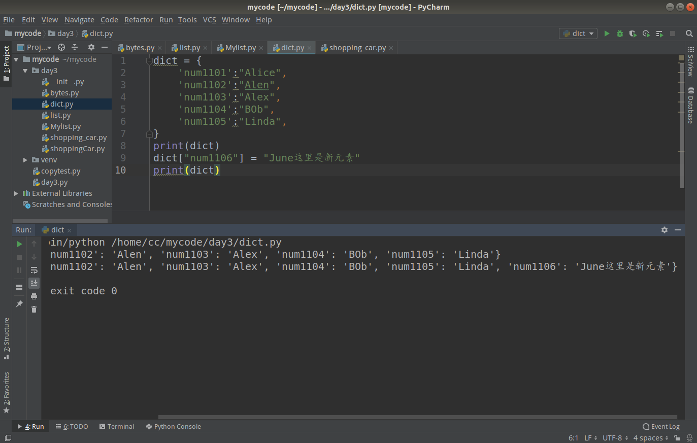
Task: Change line separator LF in status bar
Action: click(591, 438)
